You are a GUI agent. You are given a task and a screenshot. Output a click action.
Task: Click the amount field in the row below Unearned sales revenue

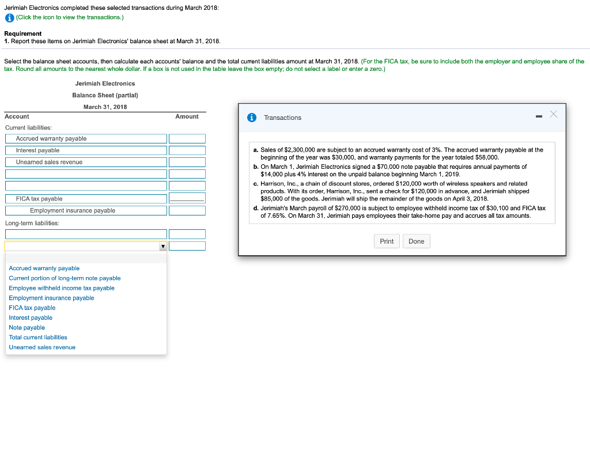click(x=187, y=174)
